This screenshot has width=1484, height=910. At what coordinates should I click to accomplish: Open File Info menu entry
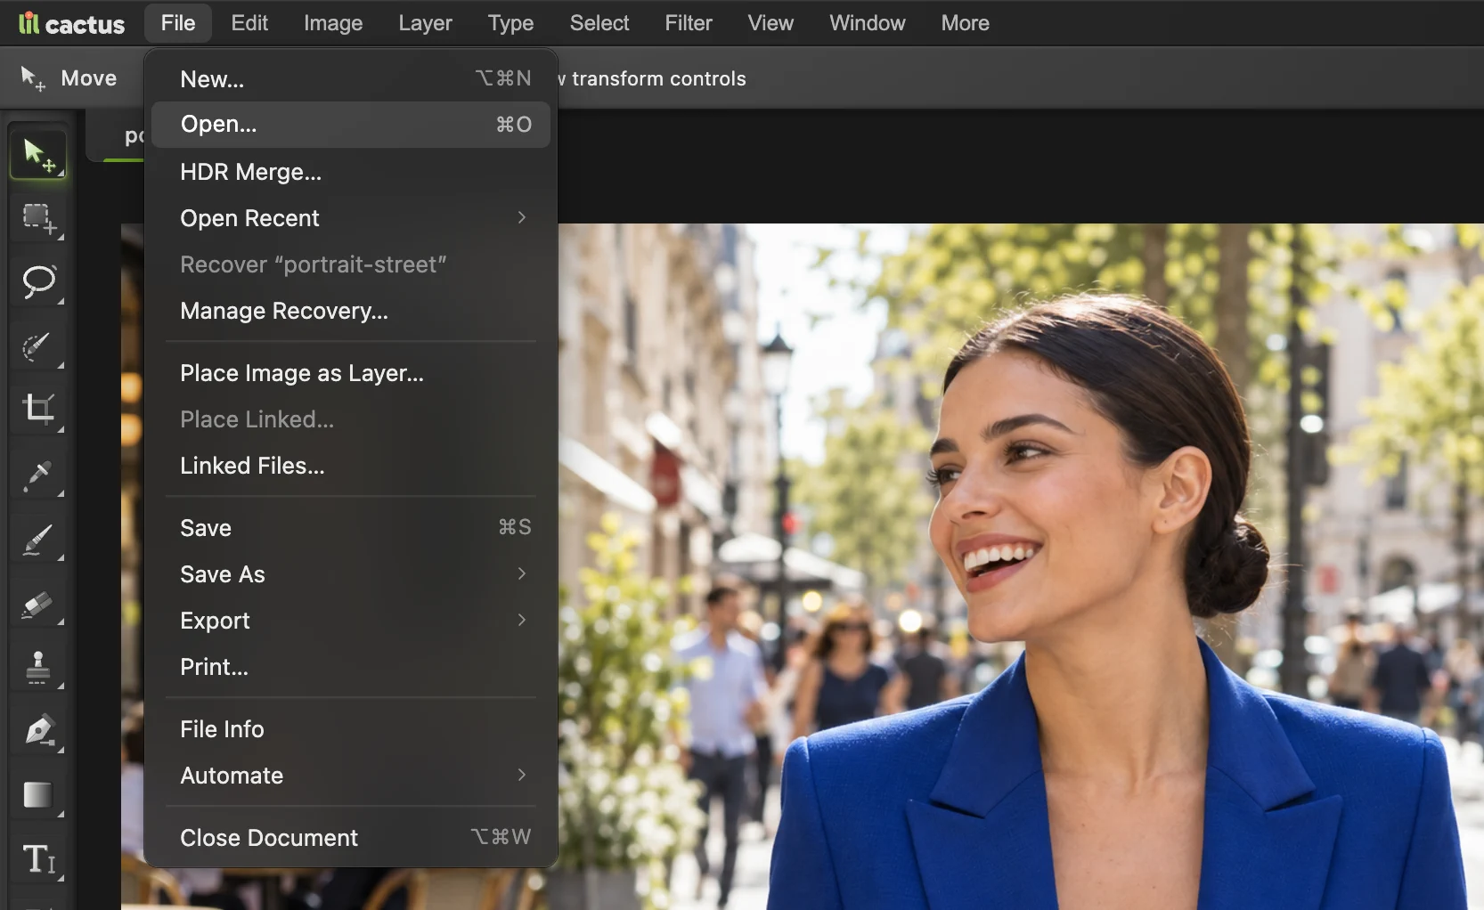(x=351, y=729)
